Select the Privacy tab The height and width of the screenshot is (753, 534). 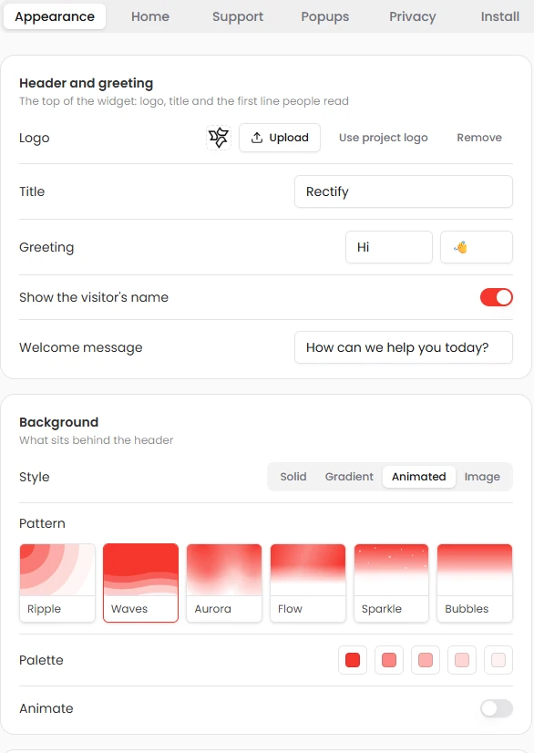pos(413,16)
